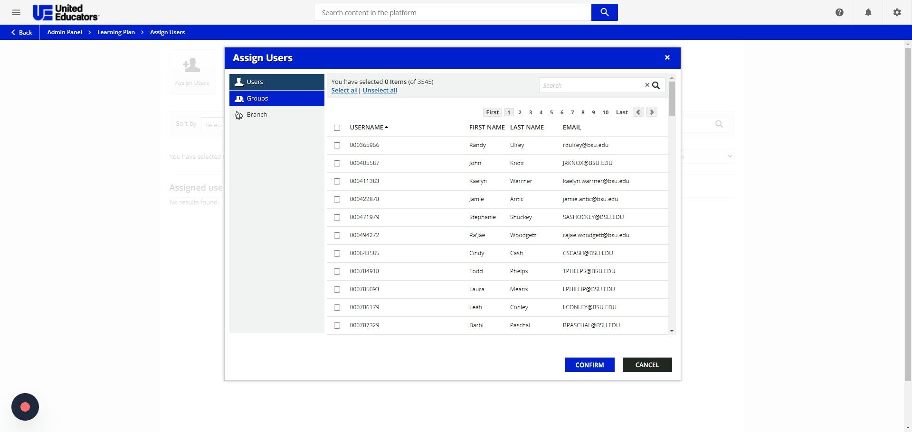Click the Assign Users breadcrumb
Screen dimensions: 912x432
[x=167, y=32]
